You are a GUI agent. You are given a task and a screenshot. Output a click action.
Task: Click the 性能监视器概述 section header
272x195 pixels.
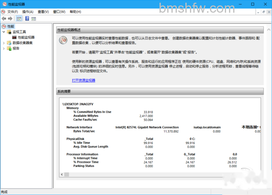pyautogui.click(x=160, y=30)
